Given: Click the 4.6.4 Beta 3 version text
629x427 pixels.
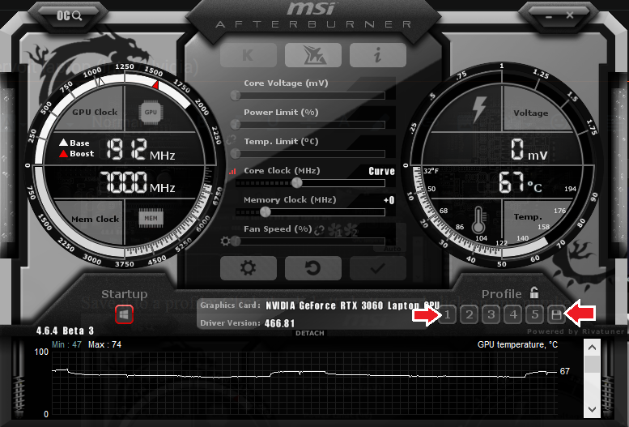Looking at the screenshot, I should tap(65, 331).
